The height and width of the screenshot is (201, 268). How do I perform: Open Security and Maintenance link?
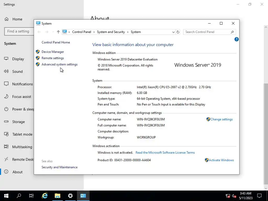tap(59, 167)
